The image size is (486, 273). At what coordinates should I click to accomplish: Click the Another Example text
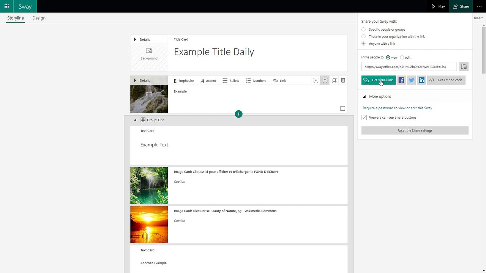[x=153, y=263]
